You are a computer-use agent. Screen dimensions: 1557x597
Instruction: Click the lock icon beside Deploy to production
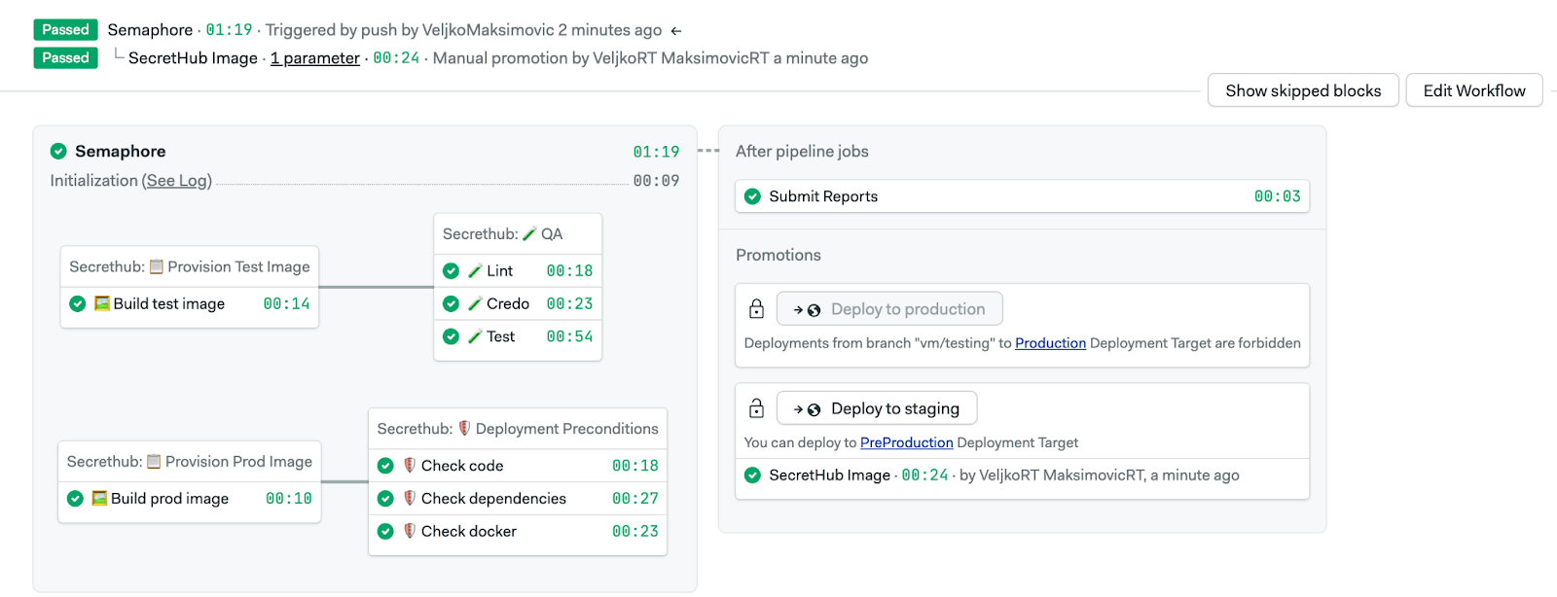(x=756, y=308)
